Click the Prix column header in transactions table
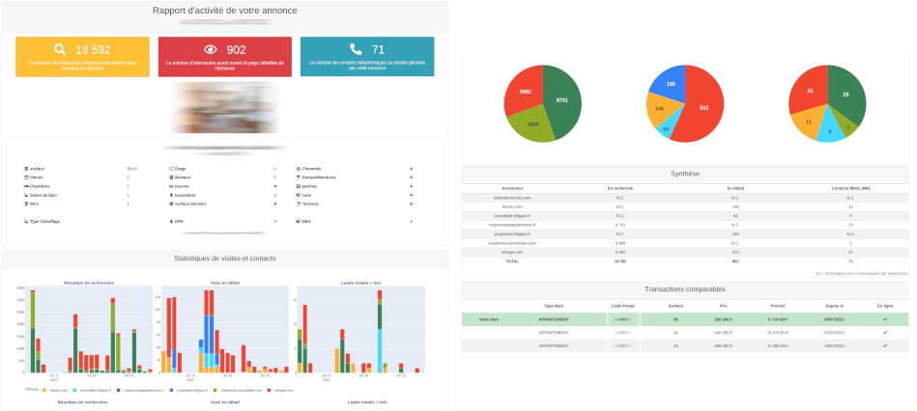 coord(723,305)
